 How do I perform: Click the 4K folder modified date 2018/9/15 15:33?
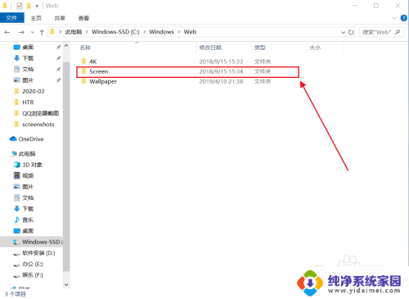pyautogui.click(x=221, y=61)
